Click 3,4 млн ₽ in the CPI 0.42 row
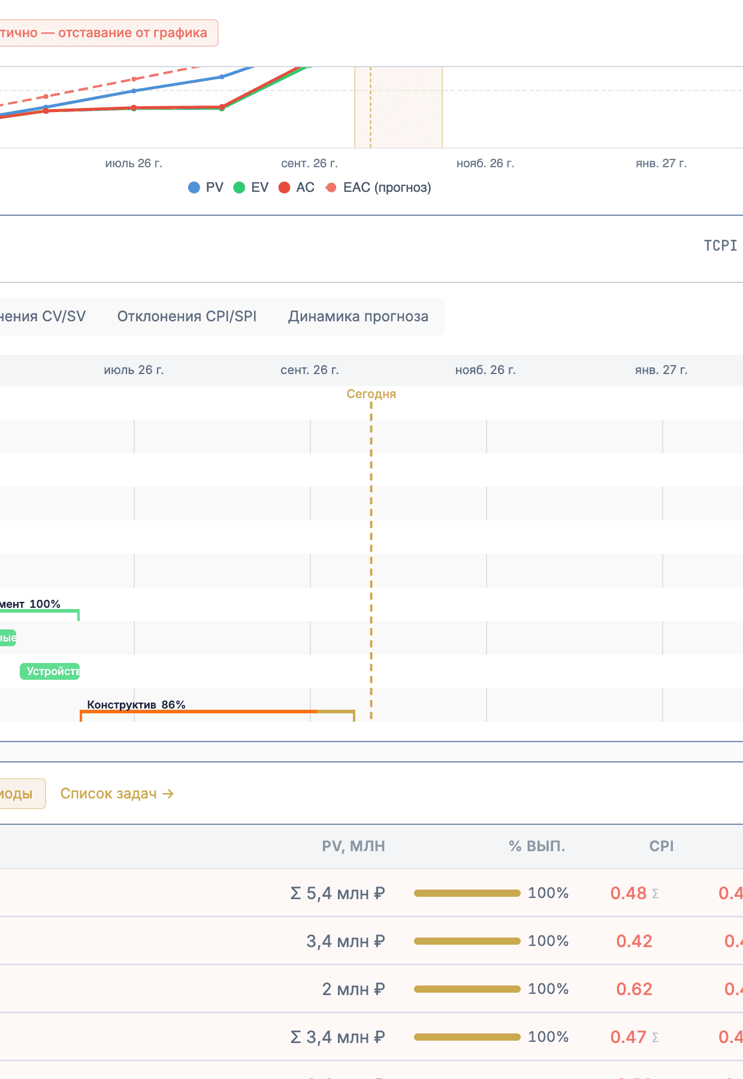Viewport: 743px width, 1079px height. [346, 942]
